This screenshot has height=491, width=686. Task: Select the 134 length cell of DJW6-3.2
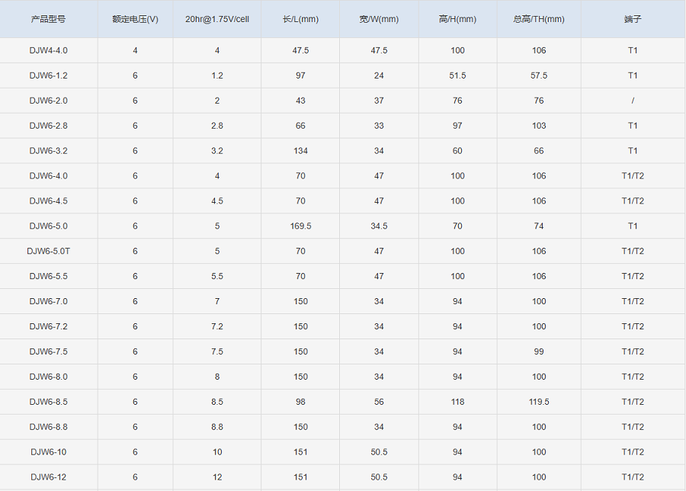click(300, 151)
